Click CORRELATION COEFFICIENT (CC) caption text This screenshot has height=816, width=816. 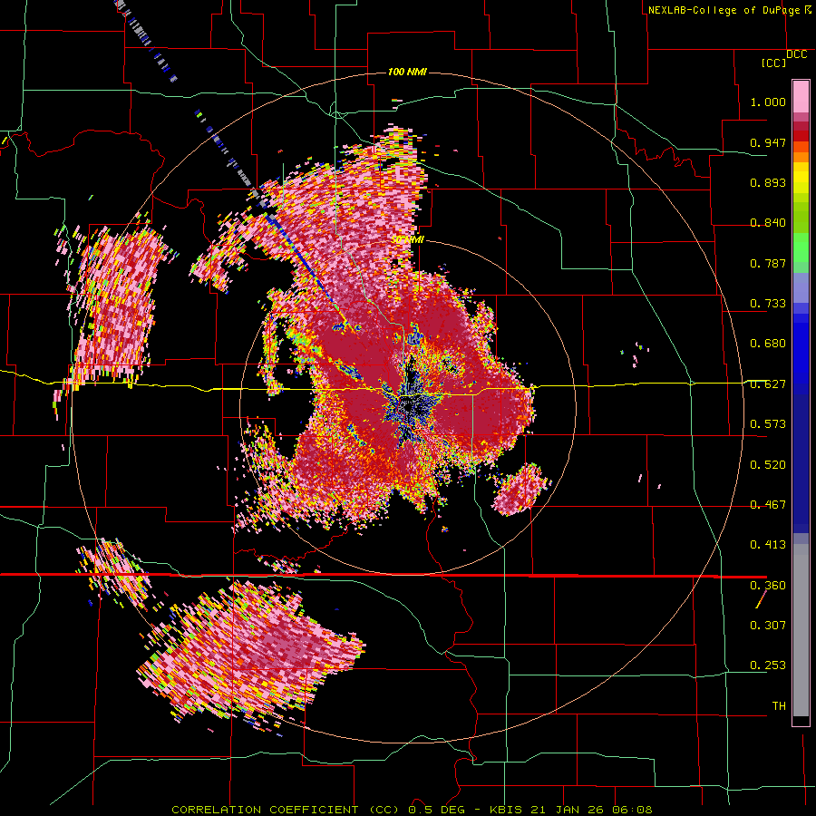(x=286, y=810)
